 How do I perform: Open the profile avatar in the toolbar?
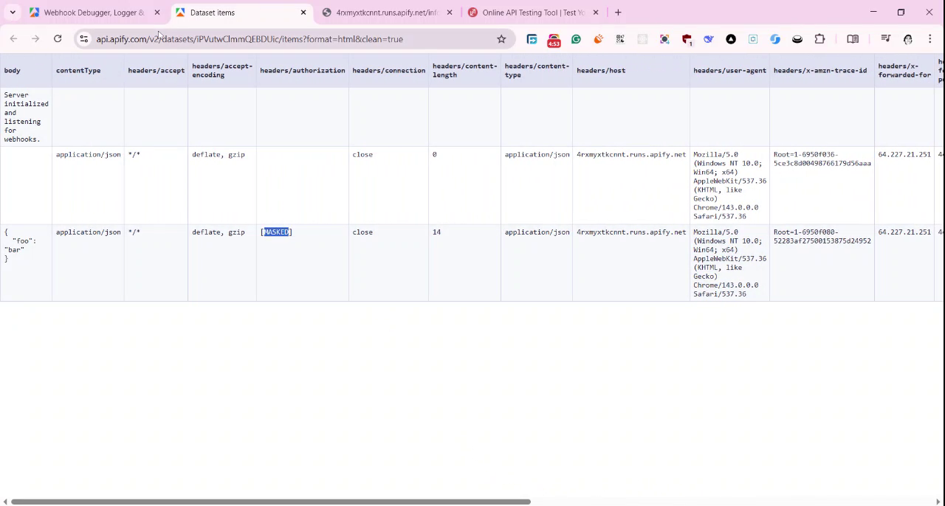point(907,39)
